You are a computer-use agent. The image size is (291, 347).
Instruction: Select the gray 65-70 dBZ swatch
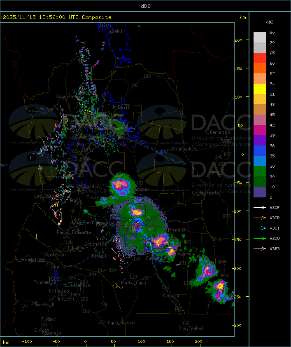coord(260,47)
